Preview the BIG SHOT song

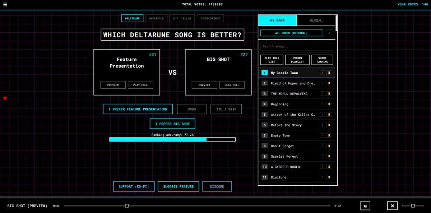[204, 85]
